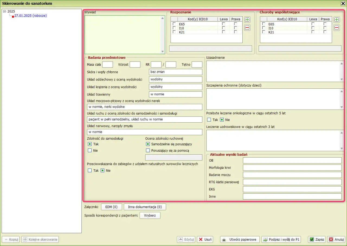Click the Leczenie uzdrowiskowe text area

(275, 140)
